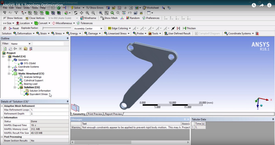The image size is (275, 145).
Task: Pin the Details of Solution panel
Action: point(68,101)
